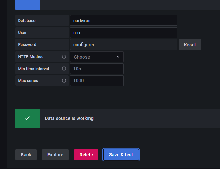Delete the data source
This screenshot has height=169, width=220.
86,154
